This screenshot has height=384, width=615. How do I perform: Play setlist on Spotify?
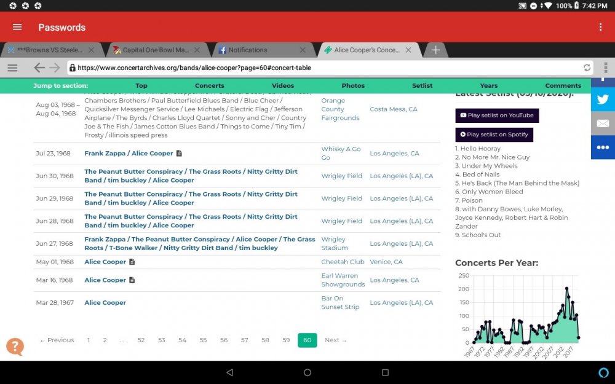[x=494, y=135]
